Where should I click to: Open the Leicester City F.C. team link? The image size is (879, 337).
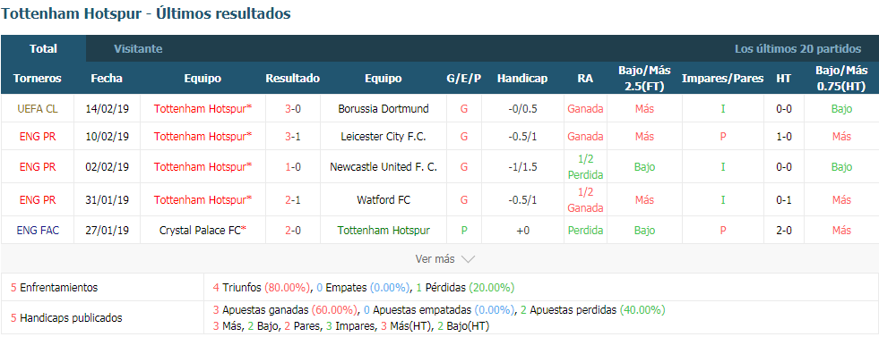[383, 137]
